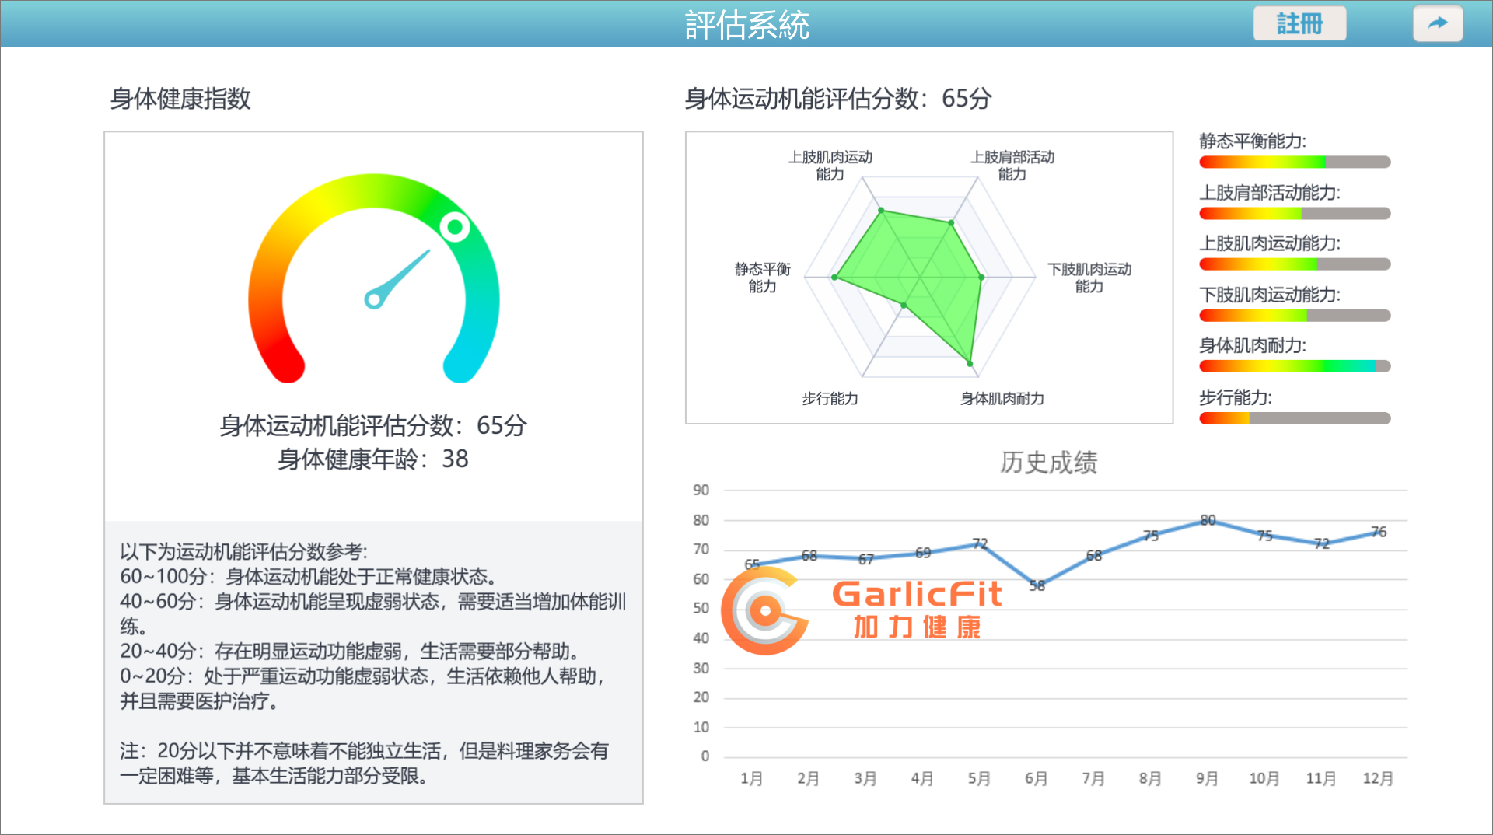This screenshot has height=835, width=1493.
Task: Click the 10月 label on chart axis
Action: (x=1264, y=778)
